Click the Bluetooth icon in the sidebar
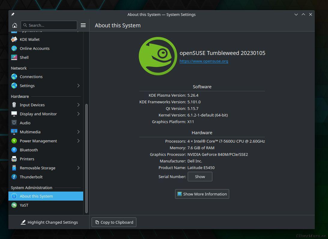 click(x=14, y=150)
